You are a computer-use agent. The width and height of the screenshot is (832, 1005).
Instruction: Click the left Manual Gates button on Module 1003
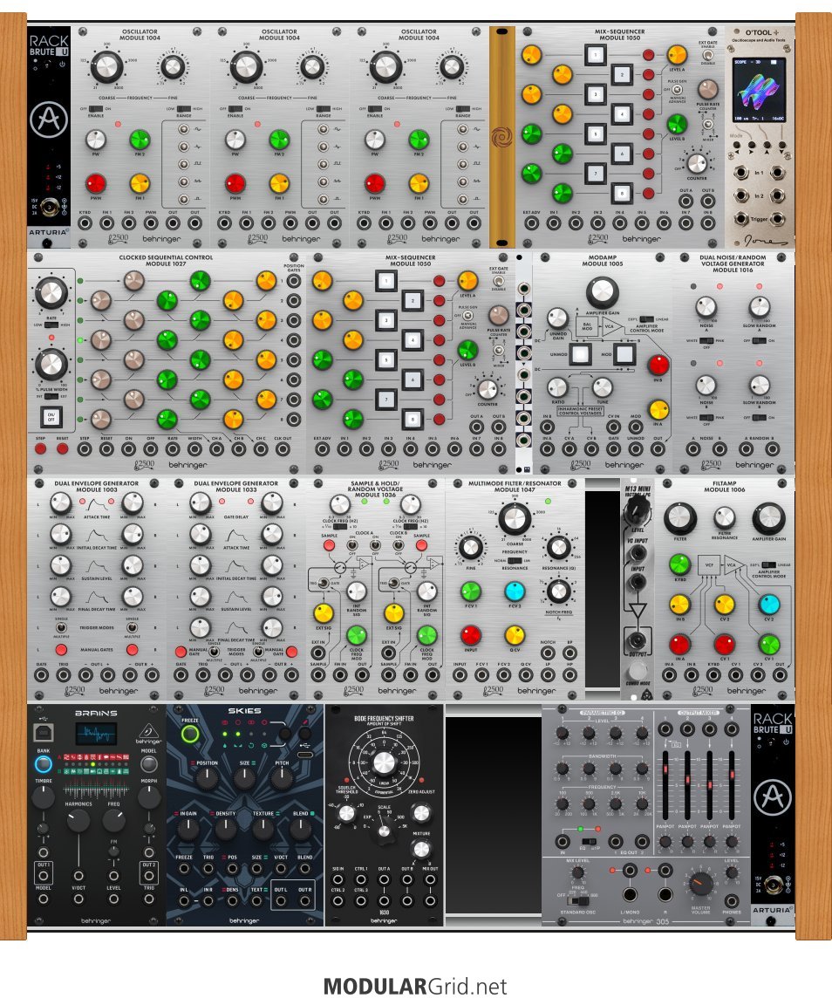[62, 650]
